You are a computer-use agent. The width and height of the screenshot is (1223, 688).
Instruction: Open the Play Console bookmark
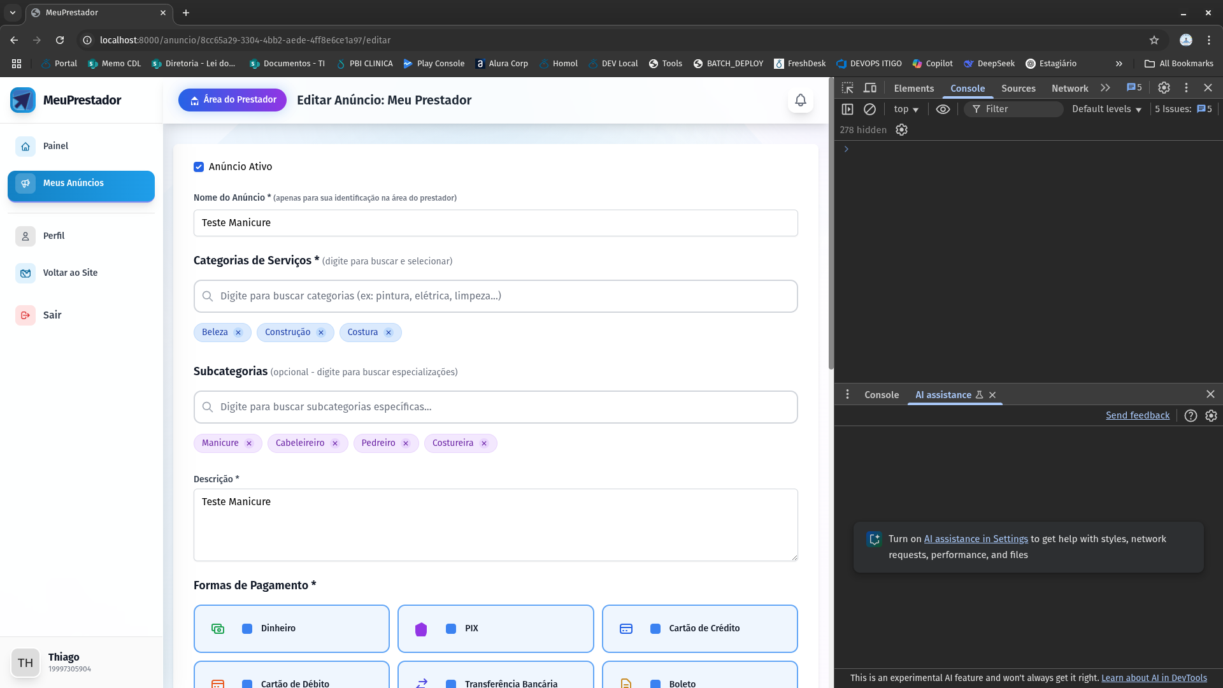coord(434,64)
